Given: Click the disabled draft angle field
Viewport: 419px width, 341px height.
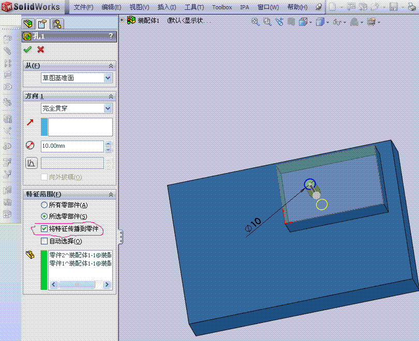Looking at the screenshot, I should coord(72,163).
